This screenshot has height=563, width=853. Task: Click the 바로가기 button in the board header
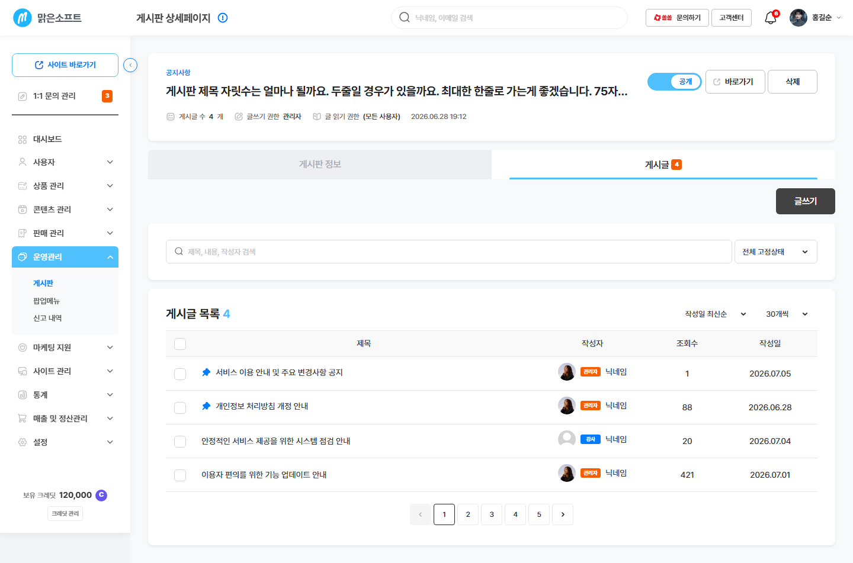tap(735, 82)
